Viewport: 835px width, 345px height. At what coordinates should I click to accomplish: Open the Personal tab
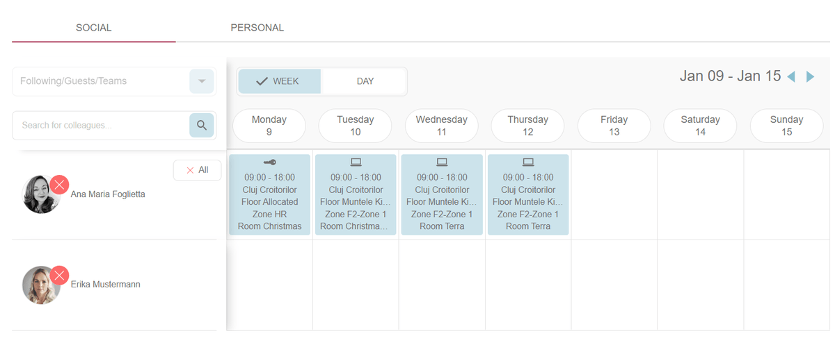(257, 28)
